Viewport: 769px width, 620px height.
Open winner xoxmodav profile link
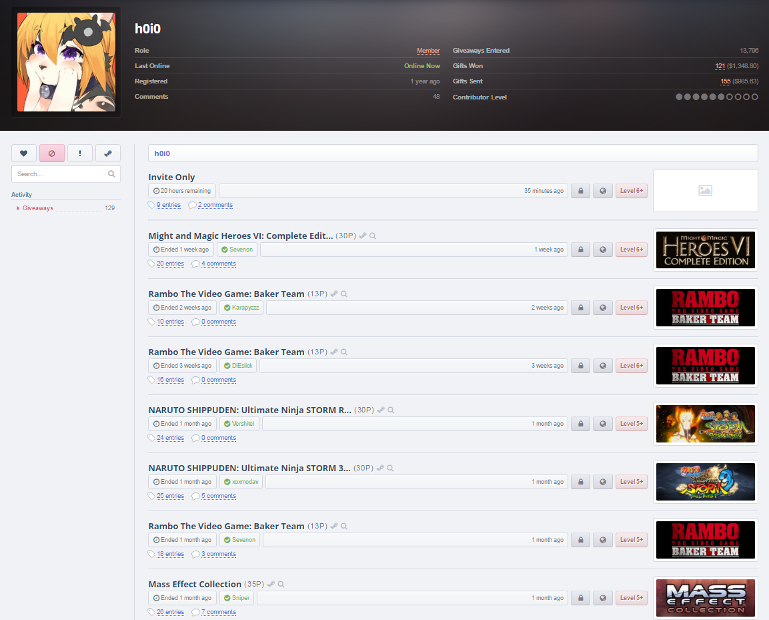coord(245,482)
